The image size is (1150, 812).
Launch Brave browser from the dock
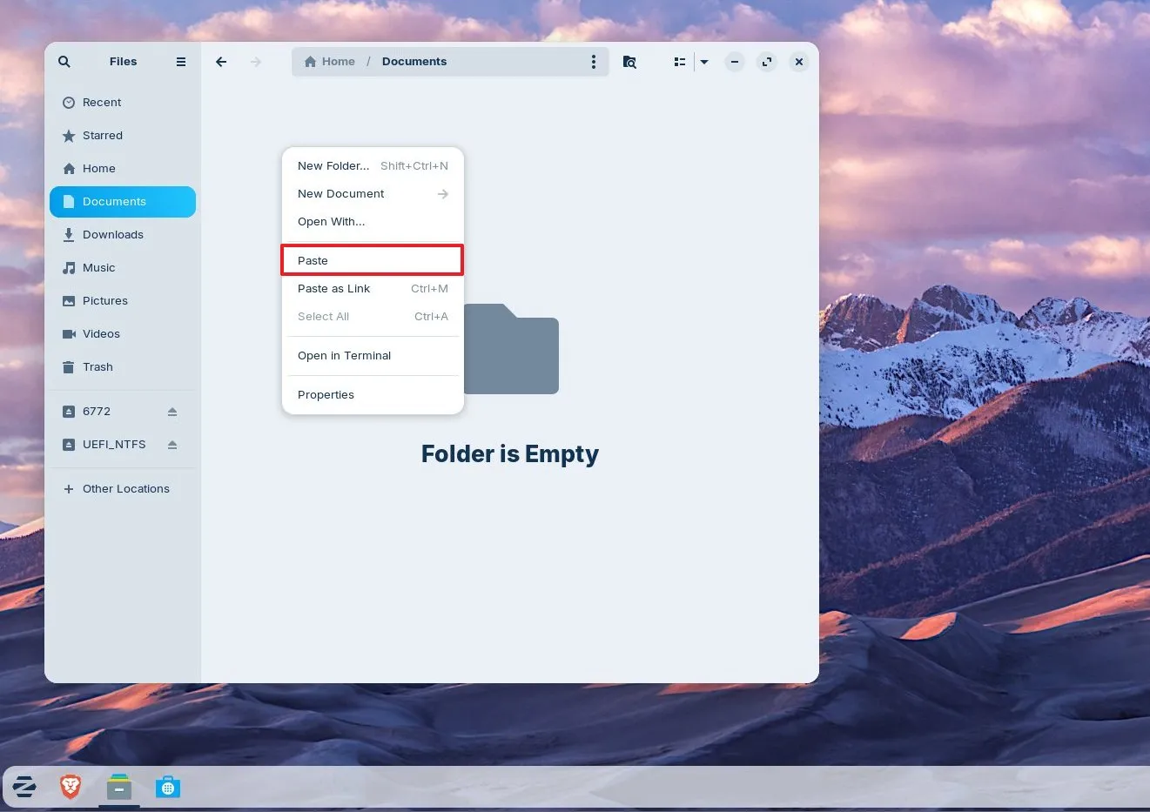coord(70,787)
